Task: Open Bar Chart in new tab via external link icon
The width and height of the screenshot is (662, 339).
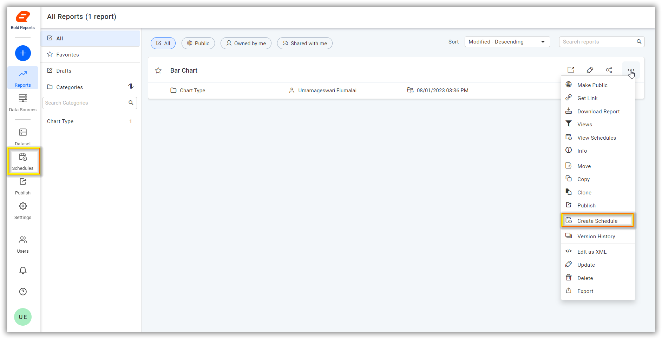Action: click(x=571, y=70)
